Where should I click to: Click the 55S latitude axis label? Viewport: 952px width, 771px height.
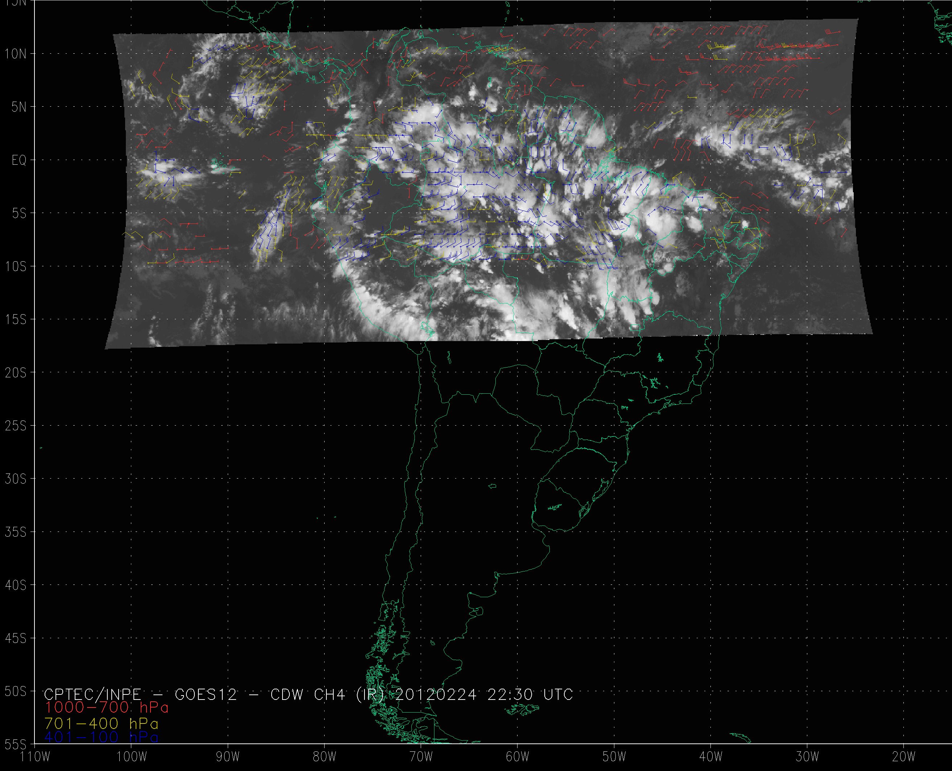coord(16,744)
